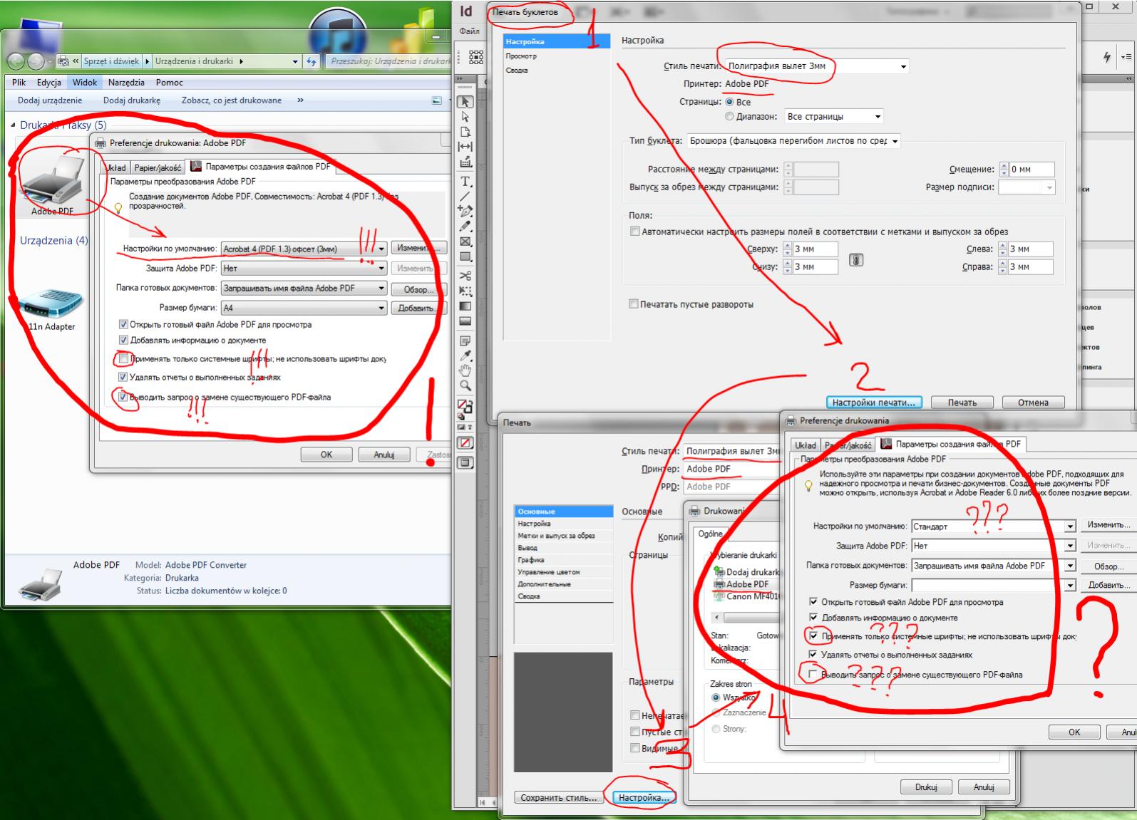Click the Apply None swatch (red slash)

tap(465, 443)
